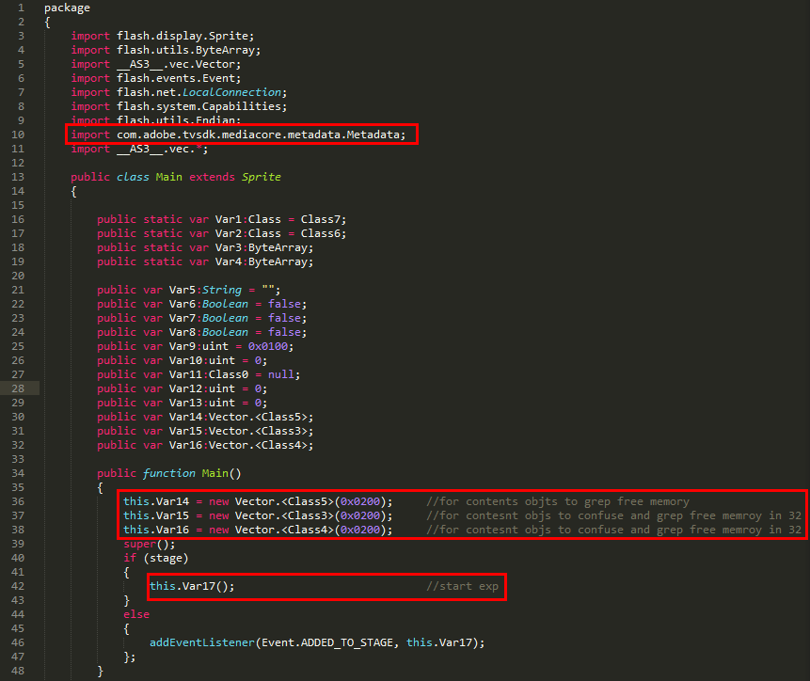Click the this.Var17() call inside the if block
The height and width of the screenshot is (681, 810).
click(192, 586)
